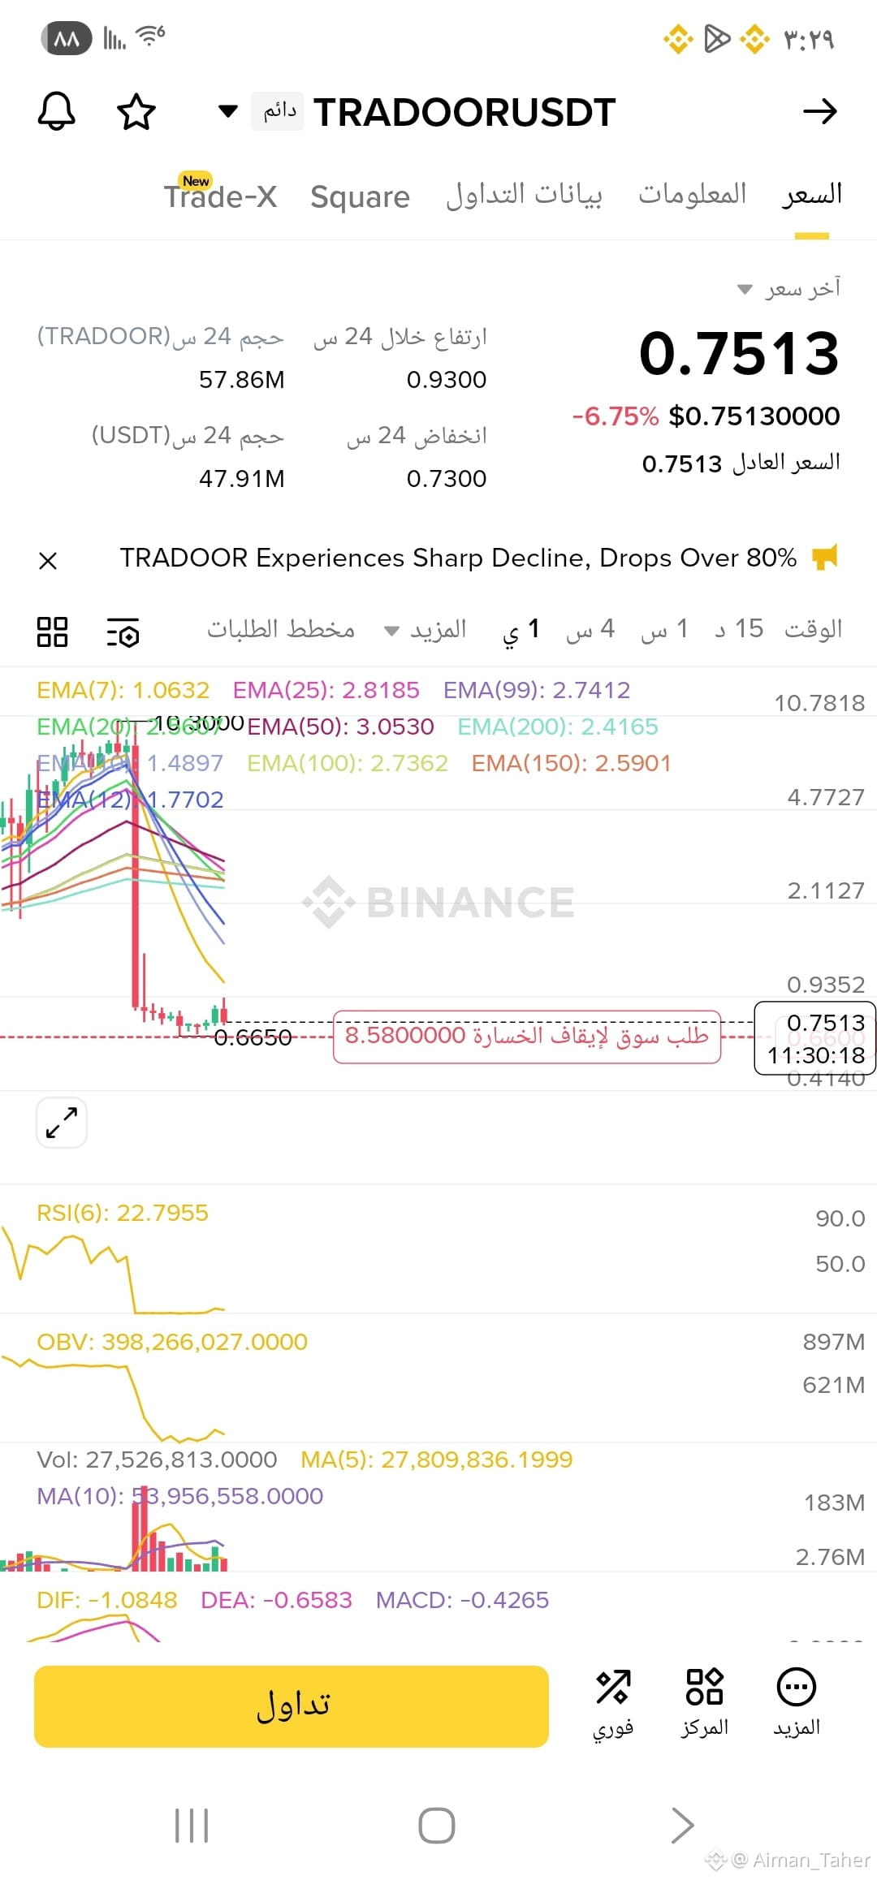
Task: Open the فوري instant trade icon
Action: click(x=613, y=1703)
